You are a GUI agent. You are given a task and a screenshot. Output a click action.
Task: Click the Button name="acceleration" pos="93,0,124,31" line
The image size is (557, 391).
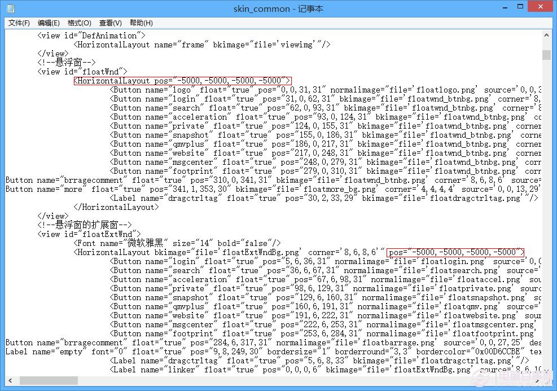(x=326, y=117)
